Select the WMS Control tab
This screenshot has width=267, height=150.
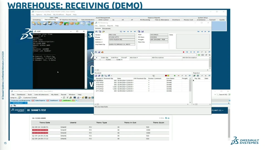(103, 20)
